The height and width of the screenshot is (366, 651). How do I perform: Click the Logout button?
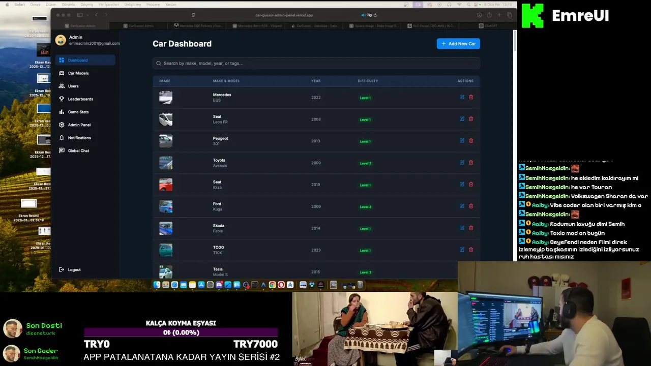pos(70,269)
